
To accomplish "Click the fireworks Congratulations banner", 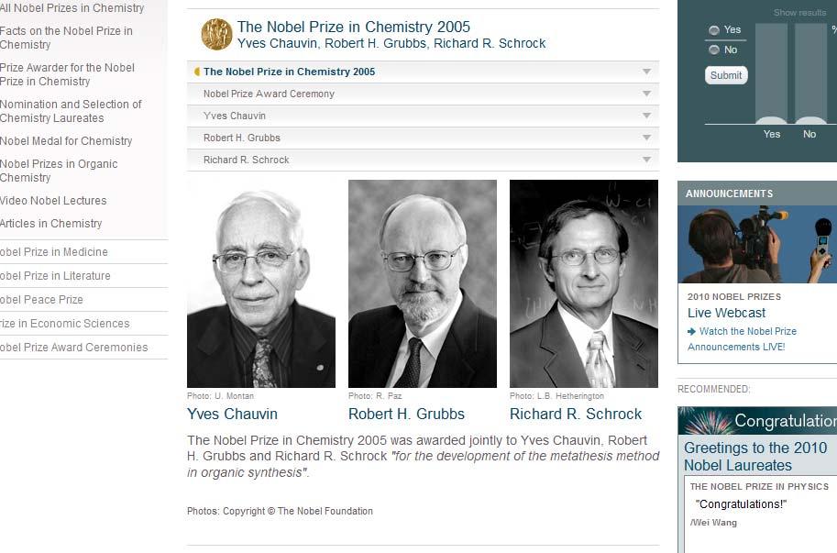I will (757, 421).
